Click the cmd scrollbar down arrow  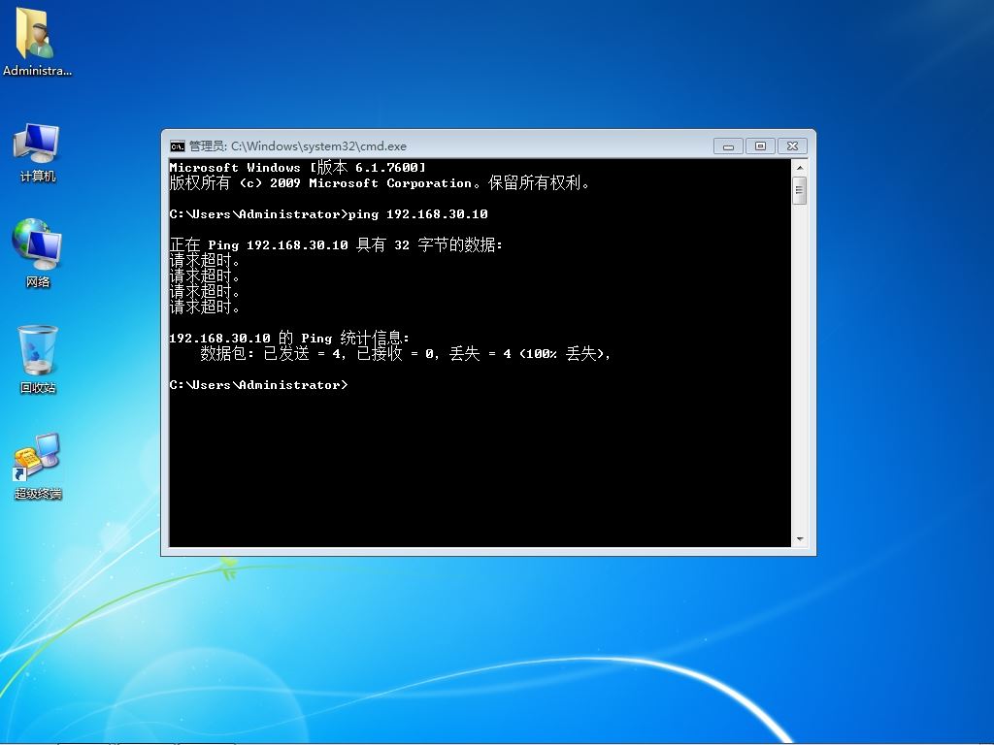tap(800, 539)
